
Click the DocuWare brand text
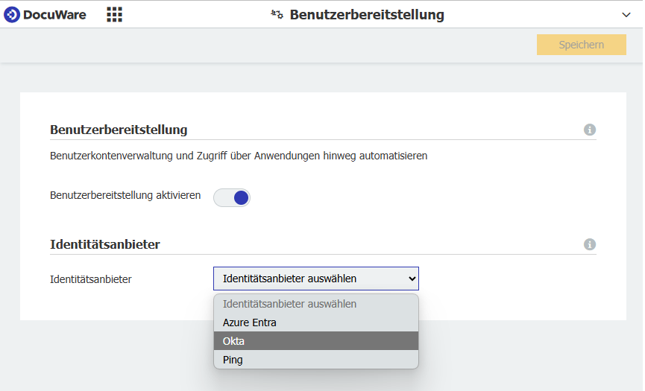pyautogui.click(x=54, y=15)
